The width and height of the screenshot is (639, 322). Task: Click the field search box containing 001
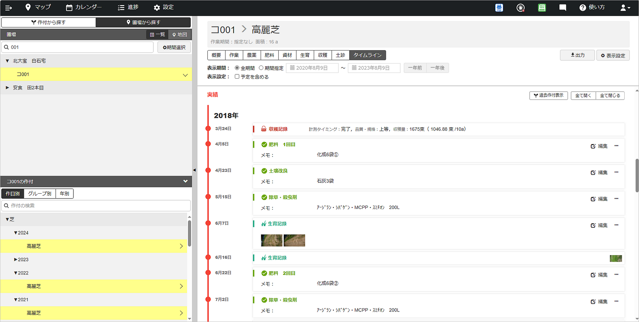point(78,47)
